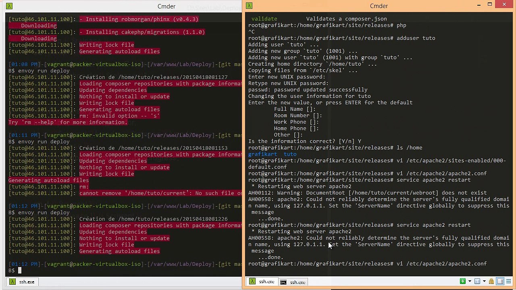This screenshot has height=290, width=516.
Task: Click 'rm: invalid option -- 's'' error line
Action: (x=119, y=116)
